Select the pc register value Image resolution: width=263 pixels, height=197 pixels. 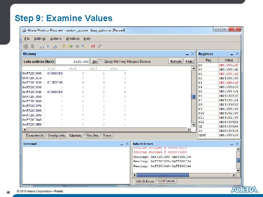pyautogui.click(x=228, y=65)
